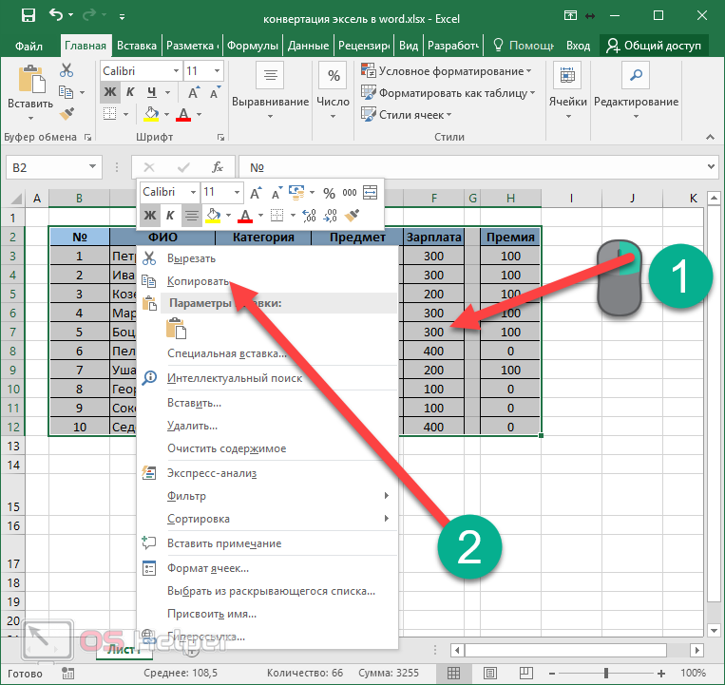
Task: Open the ribbon font size dropdown
Action: tap(217, 70)
